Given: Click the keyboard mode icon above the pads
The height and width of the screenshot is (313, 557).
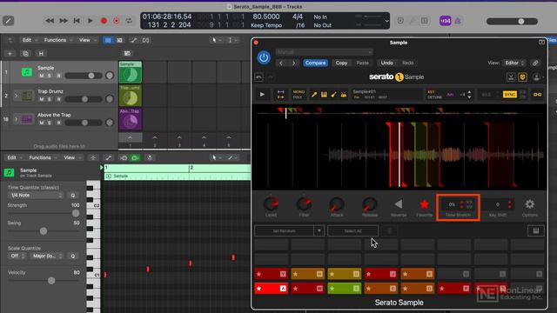Looking at the screenshot, I should pos(536,231).
